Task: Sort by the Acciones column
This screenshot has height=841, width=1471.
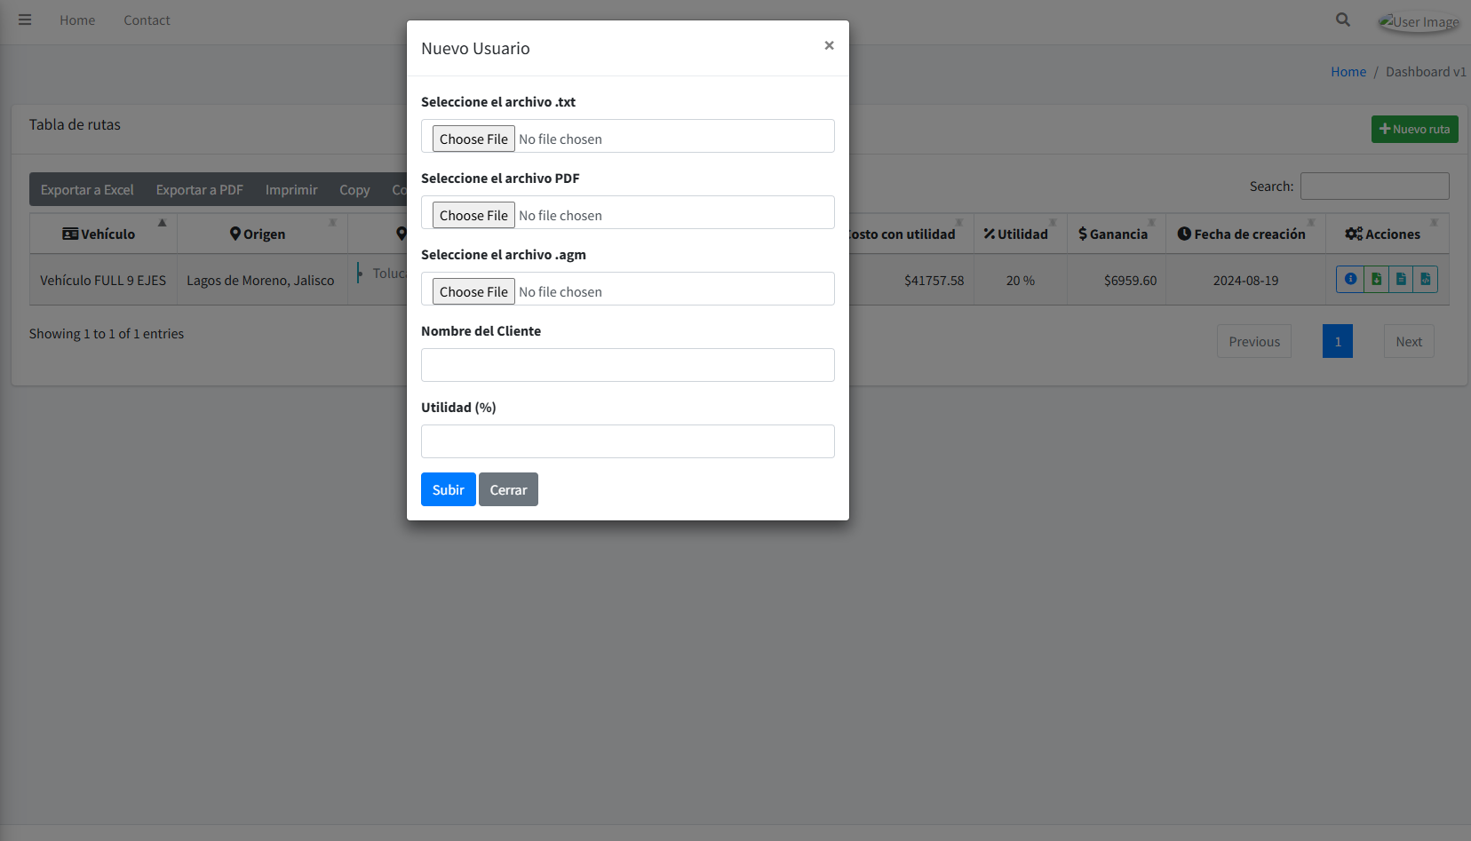Action: coord(1387,234)
